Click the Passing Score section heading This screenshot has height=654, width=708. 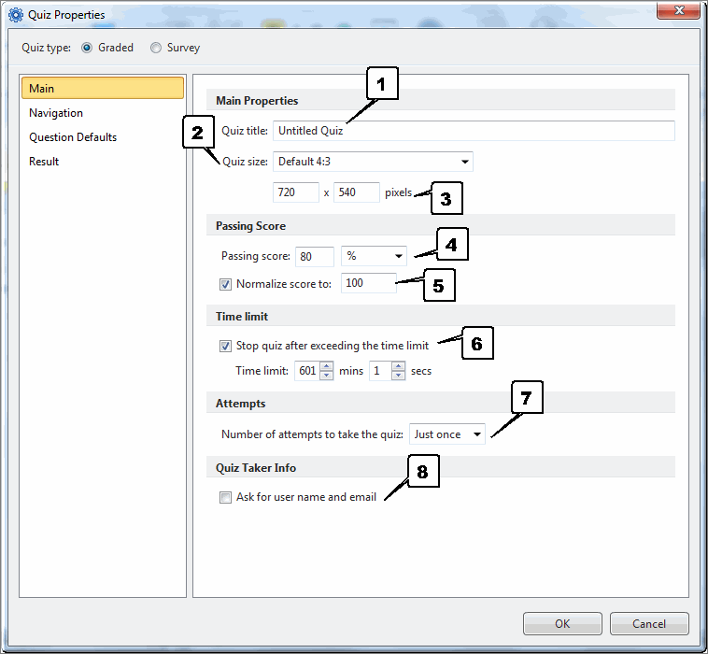coord(250,226)
